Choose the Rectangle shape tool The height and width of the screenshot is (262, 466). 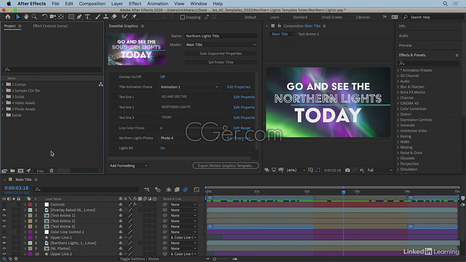tap(71, 17)
